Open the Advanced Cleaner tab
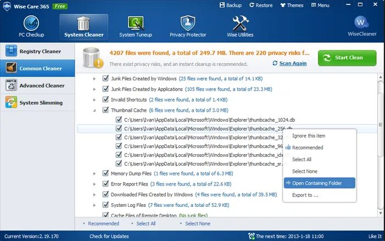The image size is (385, 241). pyautogui.click(x=37, y=85)
